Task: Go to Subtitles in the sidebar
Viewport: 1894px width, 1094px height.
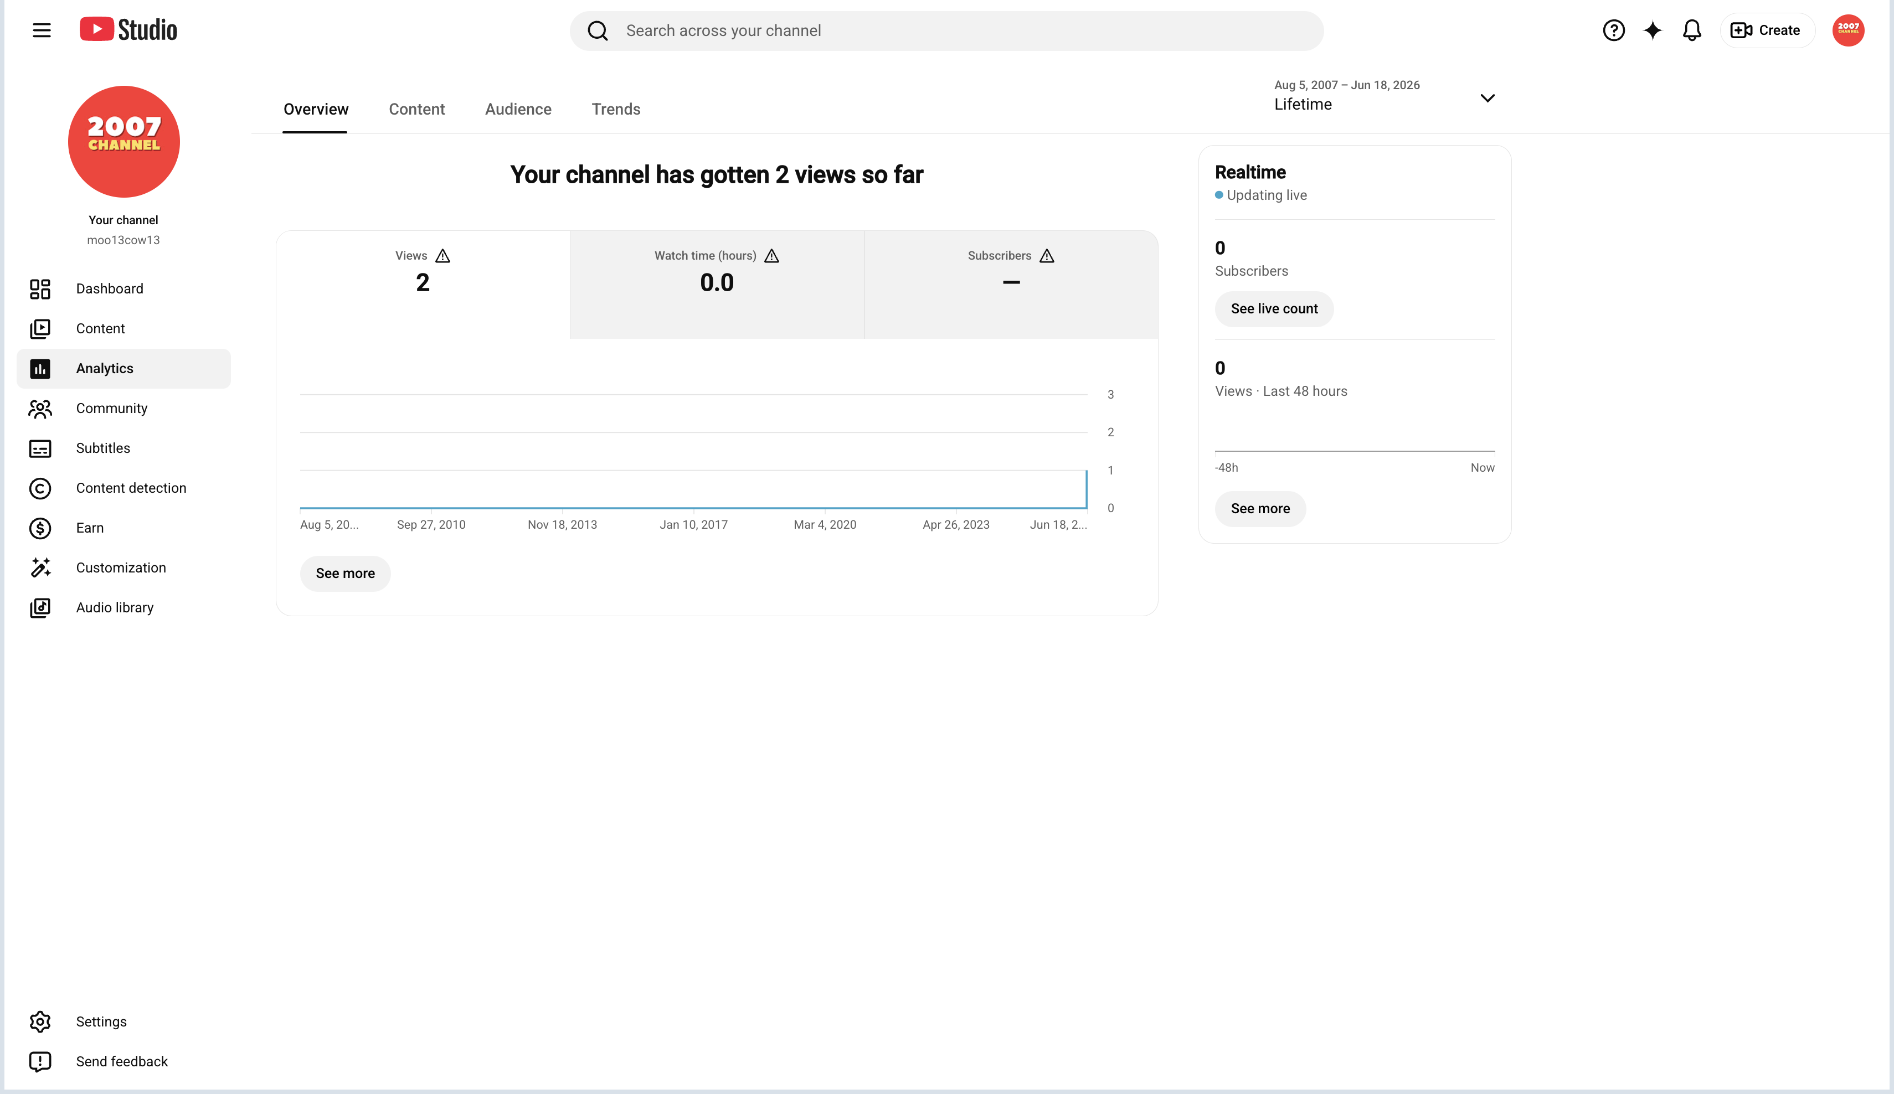Action: [x=123, y=448]
